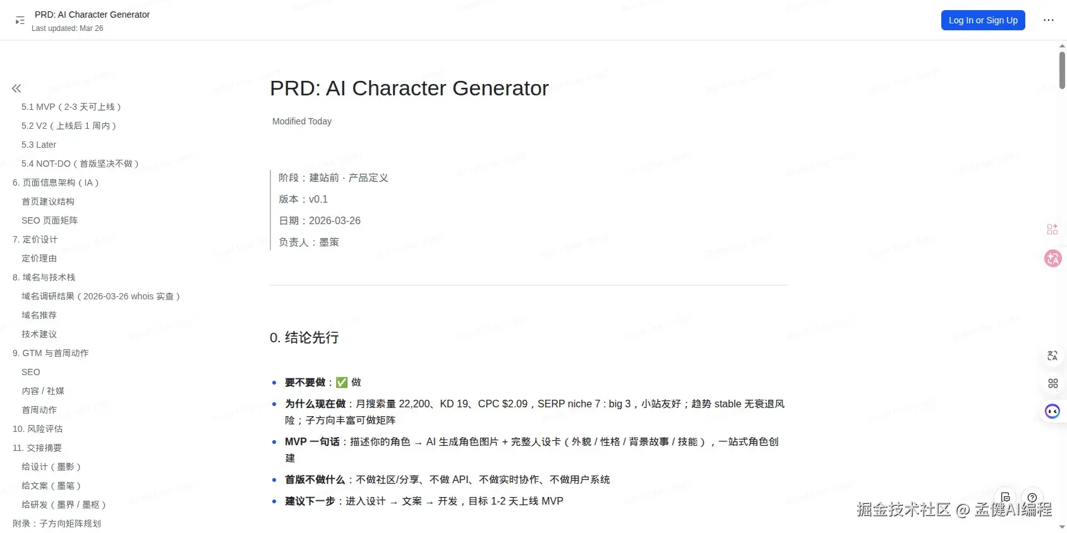Open the 5.3 Later outline entry
This screenshot has height=533, width=1067.
pyautogui.click(x=39, y=145)
